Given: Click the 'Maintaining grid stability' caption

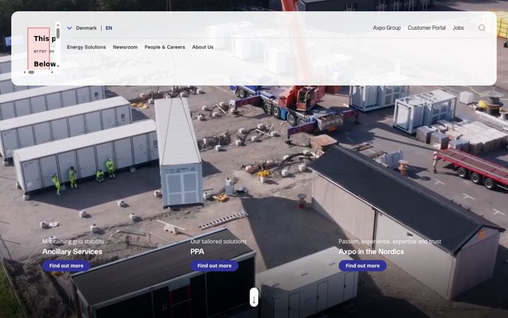Looking at the screenshot, I should tap(73, 242).
